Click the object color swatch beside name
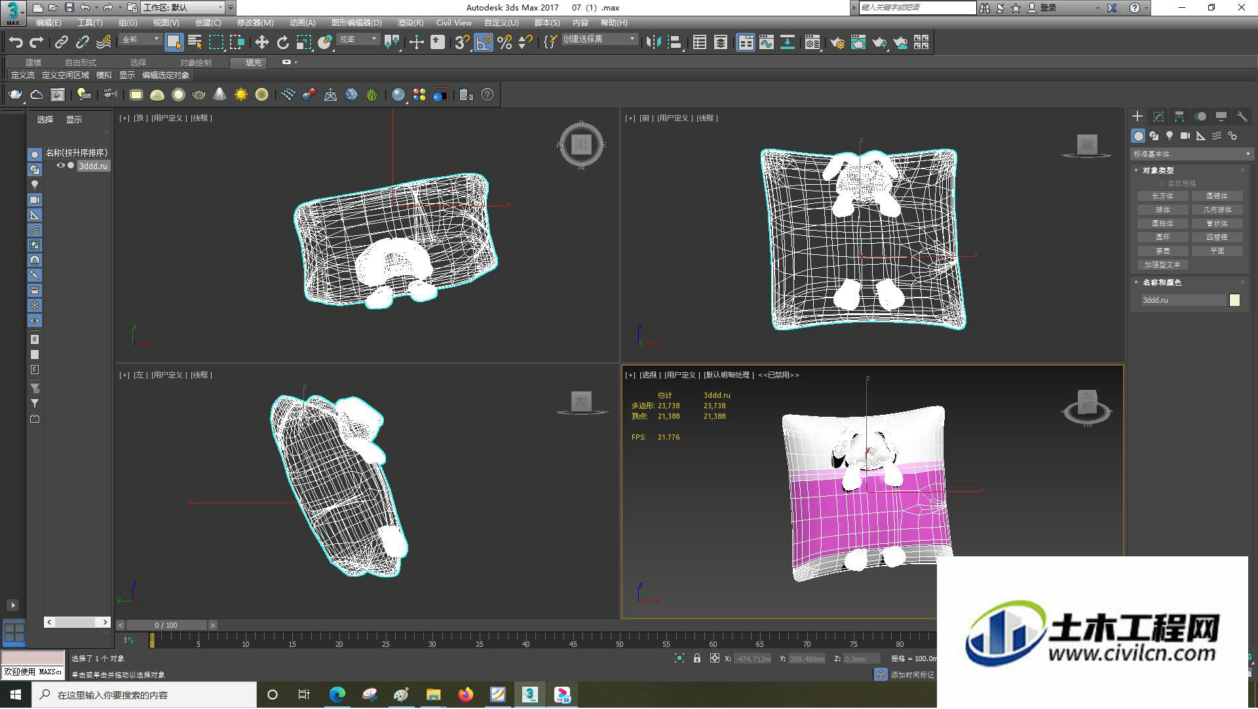Screen dimensions: 1258x709 1235,300
